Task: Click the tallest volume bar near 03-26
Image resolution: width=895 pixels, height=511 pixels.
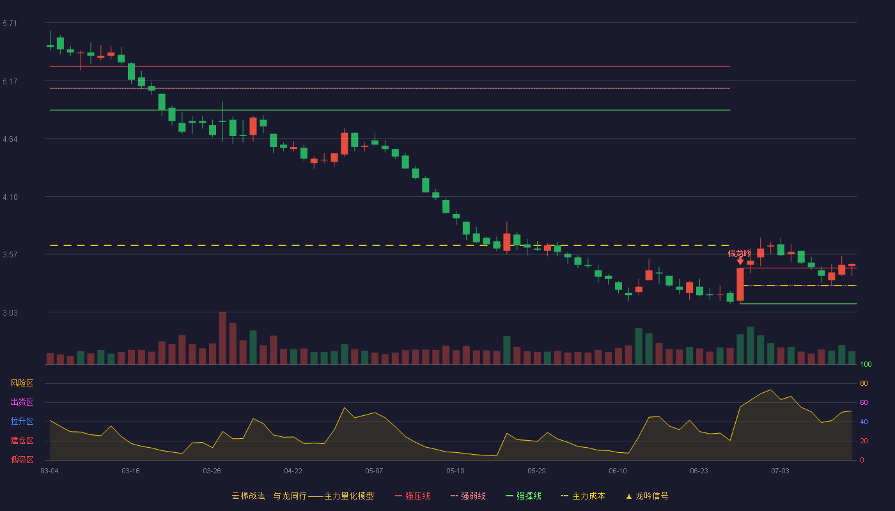Action: point(222,338)
